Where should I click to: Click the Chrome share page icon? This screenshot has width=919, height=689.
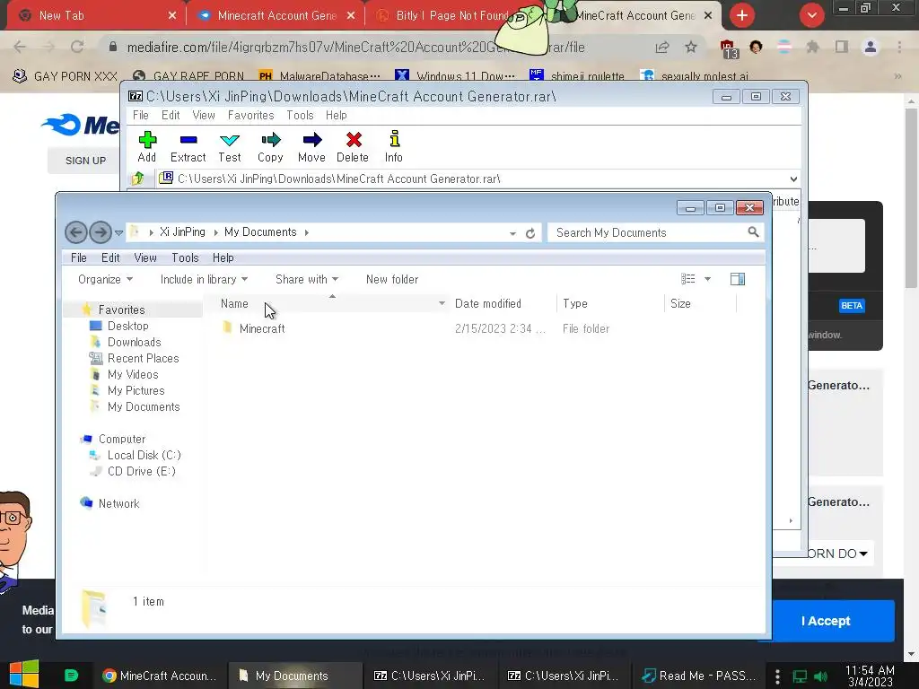(662, 47)
